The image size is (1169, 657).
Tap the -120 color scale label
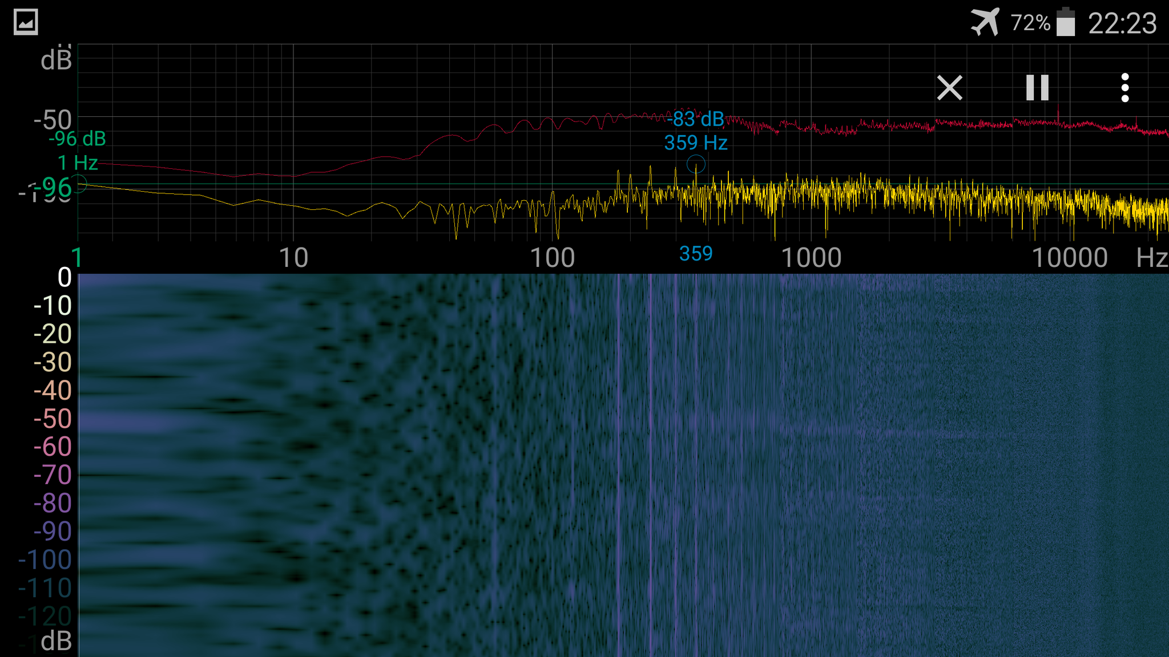point(45,617)
